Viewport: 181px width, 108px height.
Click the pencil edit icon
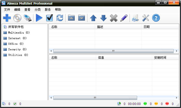pos(124,18)
